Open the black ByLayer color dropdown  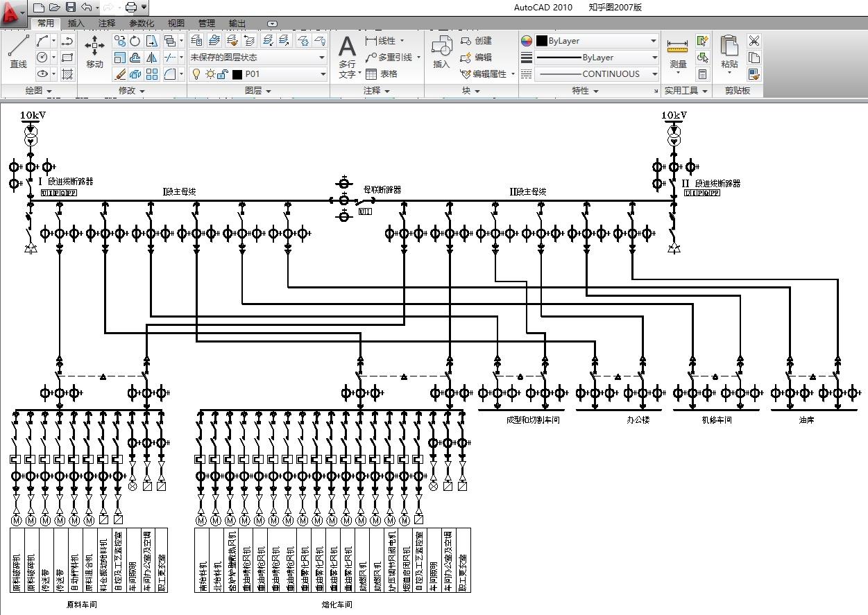point(597,41)
